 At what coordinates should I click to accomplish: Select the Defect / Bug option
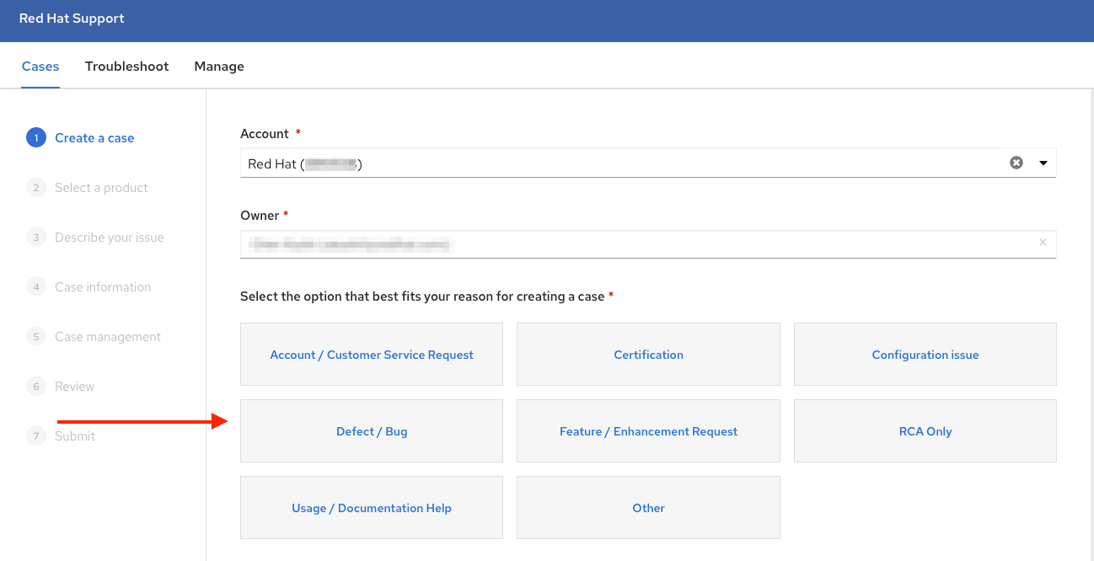(372, 431)
